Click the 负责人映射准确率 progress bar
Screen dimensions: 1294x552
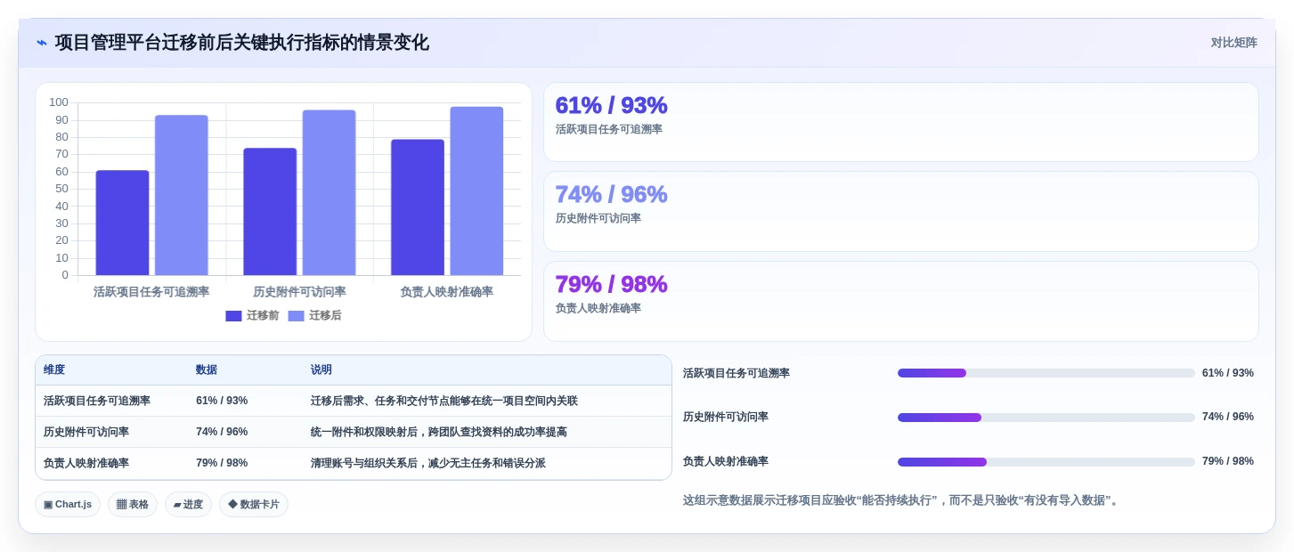click(1046, 462)
